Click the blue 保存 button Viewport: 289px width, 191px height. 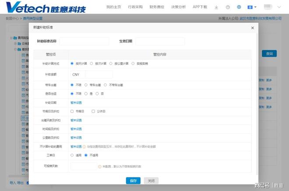[133, 180]
